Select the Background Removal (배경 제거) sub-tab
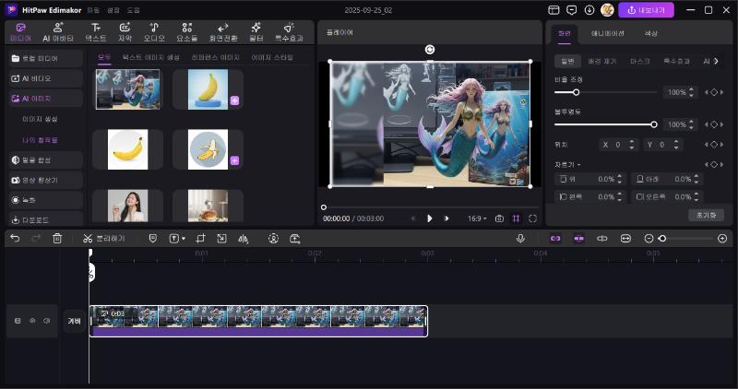738x389 pixels. (x=602, y=61)
